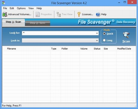Click 'For Help, Press F1' status text
Viewport: 138px width, 109px height.
click(12, 106)
